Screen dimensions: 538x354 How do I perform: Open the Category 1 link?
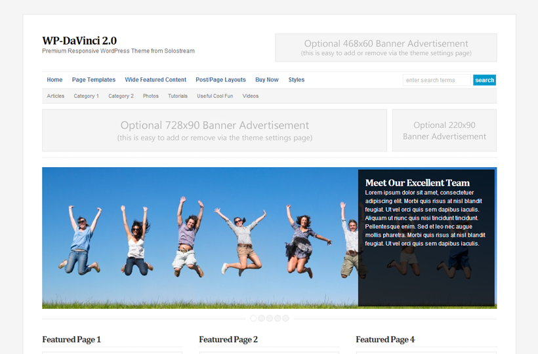(x=86, y=96)
